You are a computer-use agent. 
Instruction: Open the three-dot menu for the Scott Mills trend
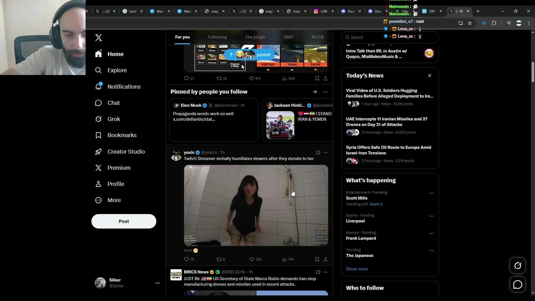coord(431,193)
